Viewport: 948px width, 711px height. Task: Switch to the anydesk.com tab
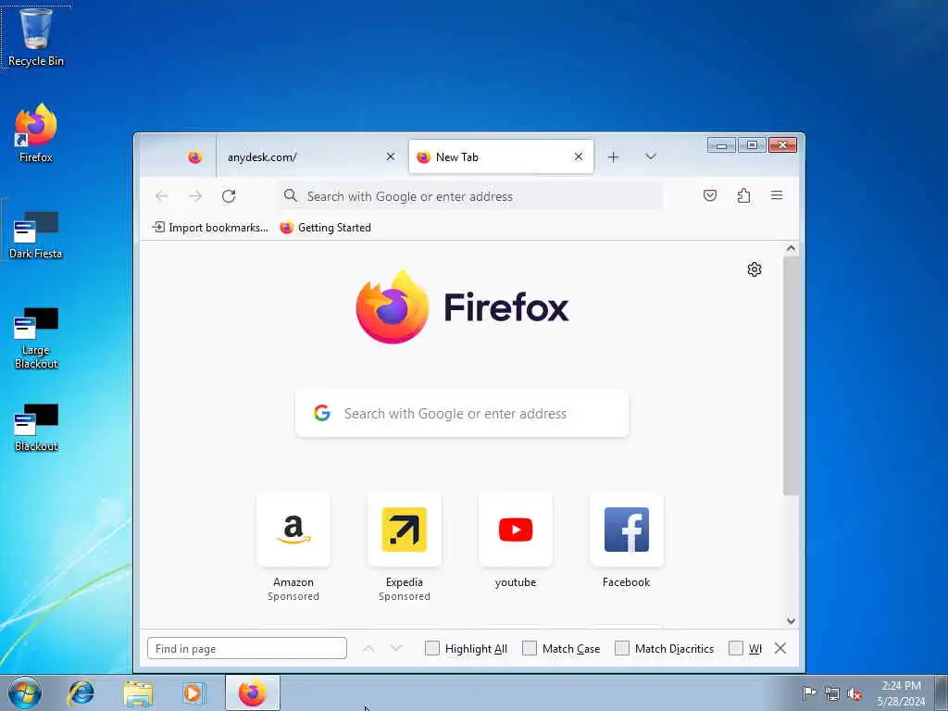(x=303, y=157)
